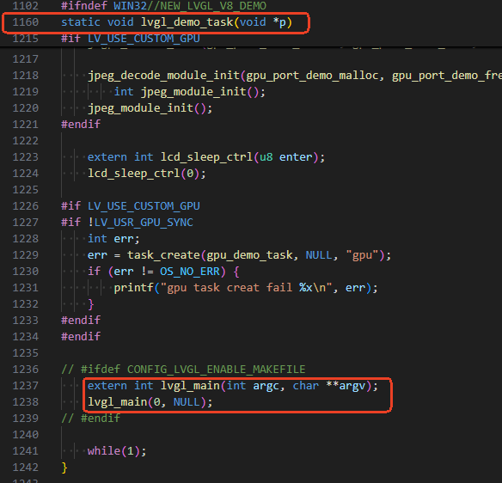This screenshot has height=483, width=502.
Task: Click jpeg_decode_module_init call on line 1218
Action: tap(164, 76)
